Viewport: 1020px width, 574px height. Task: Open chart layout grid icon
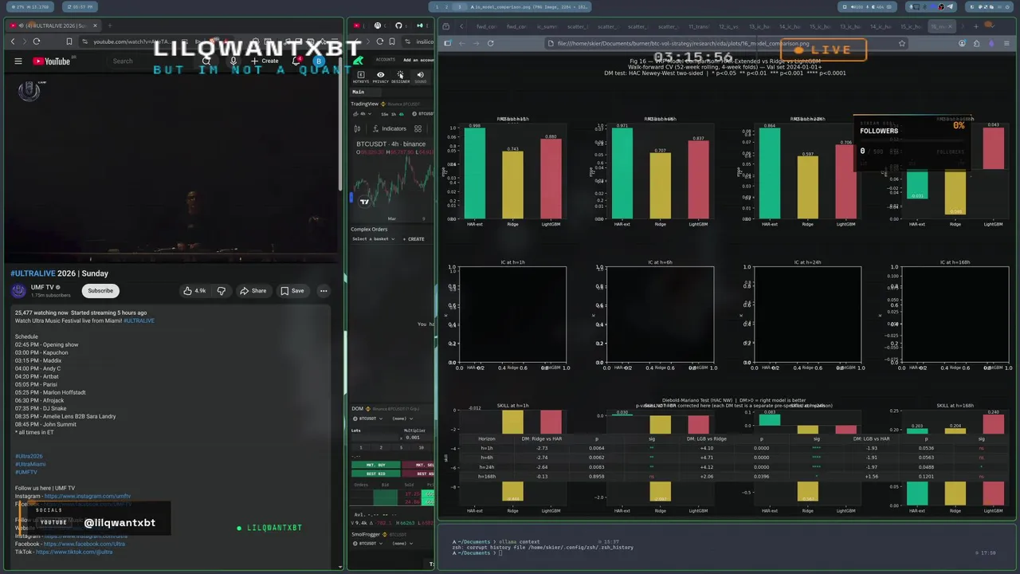(418, 128)
